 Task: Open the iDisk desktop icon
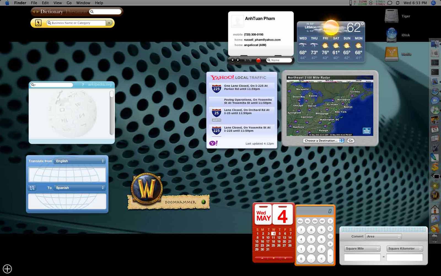tap(391, 35)
